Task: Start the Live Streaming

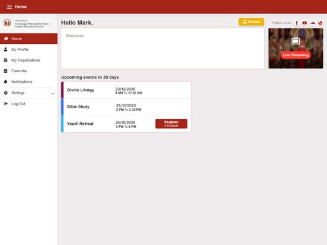Action: (296, 55)
